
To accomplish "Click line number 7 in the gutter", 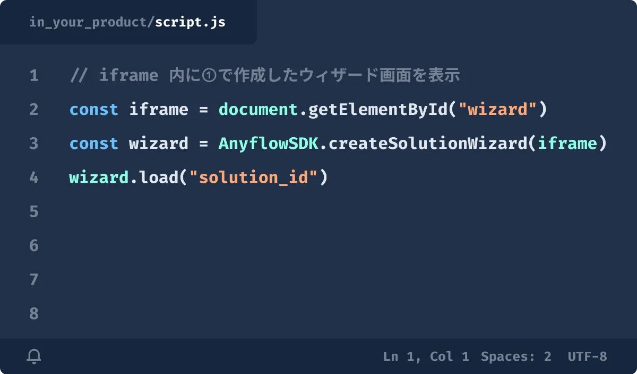I will 34,280.
